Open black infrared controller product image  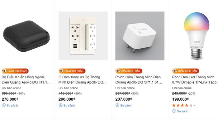(26, 36)
